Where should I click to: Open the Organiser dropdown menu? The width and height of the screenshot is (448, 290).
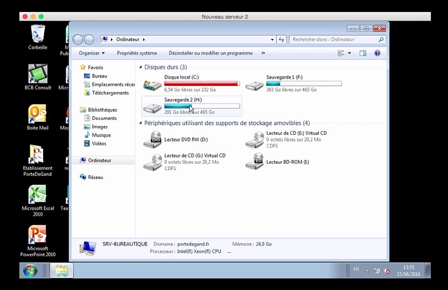tap(92, 53)
